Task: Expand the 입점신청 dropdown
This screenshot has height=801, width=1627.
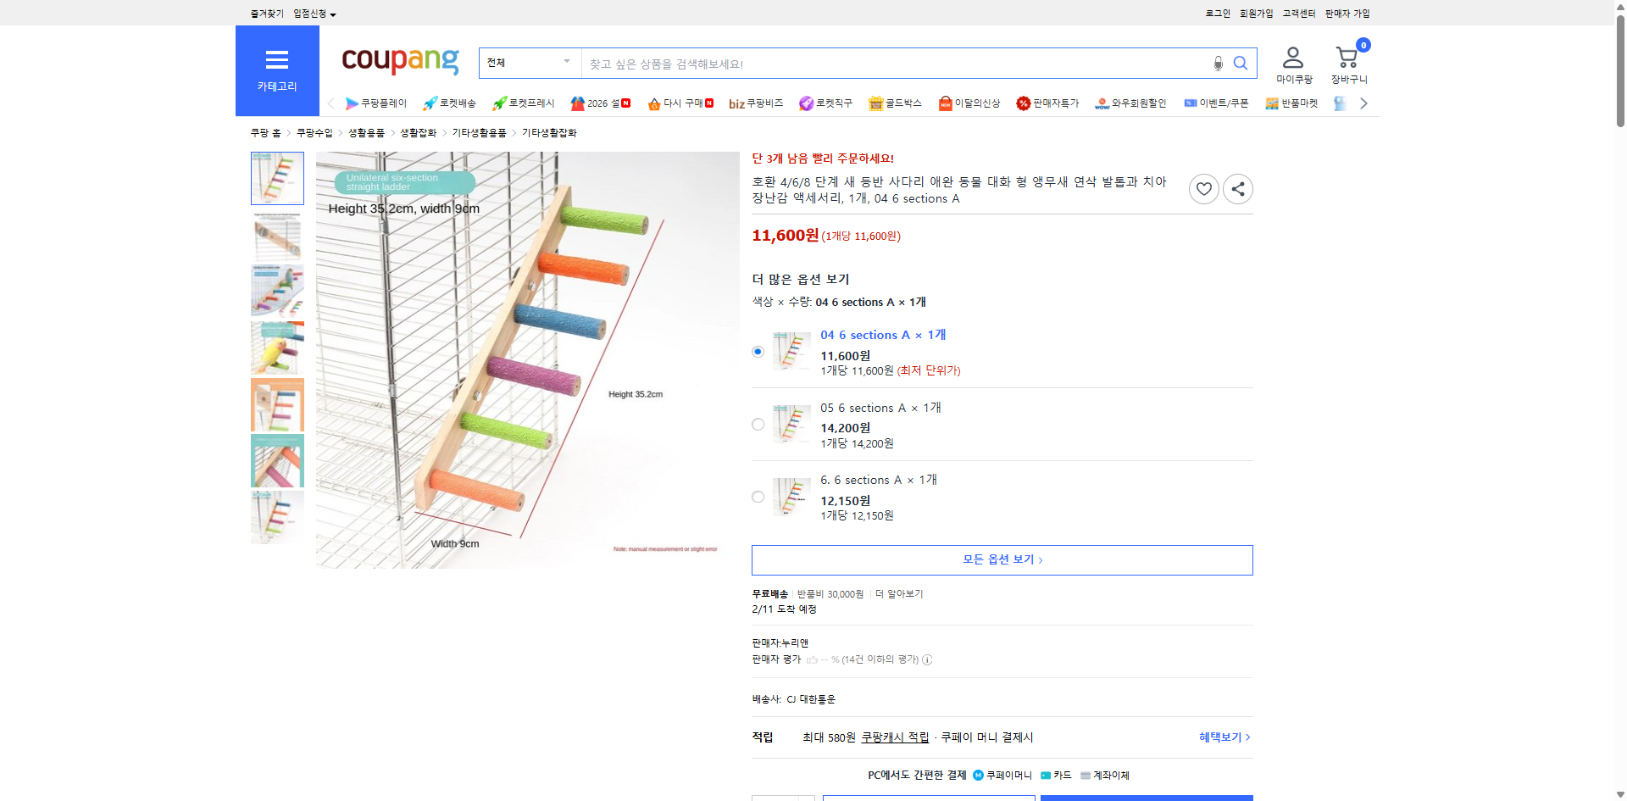Action: pyautogui.click(x=312, y=13)
